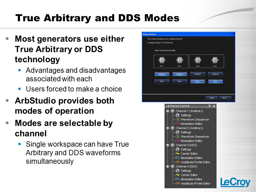Screen dimensions: 256x192
Task: Set channel 2 to Arbitrary mode
Action: 179,74
